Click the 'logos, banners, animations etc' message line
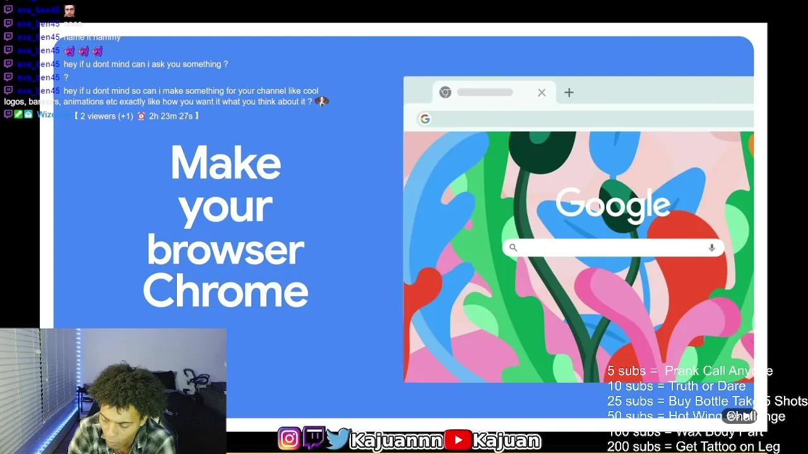The width and height of the screenshot is (808, 454). pos(158,102)
